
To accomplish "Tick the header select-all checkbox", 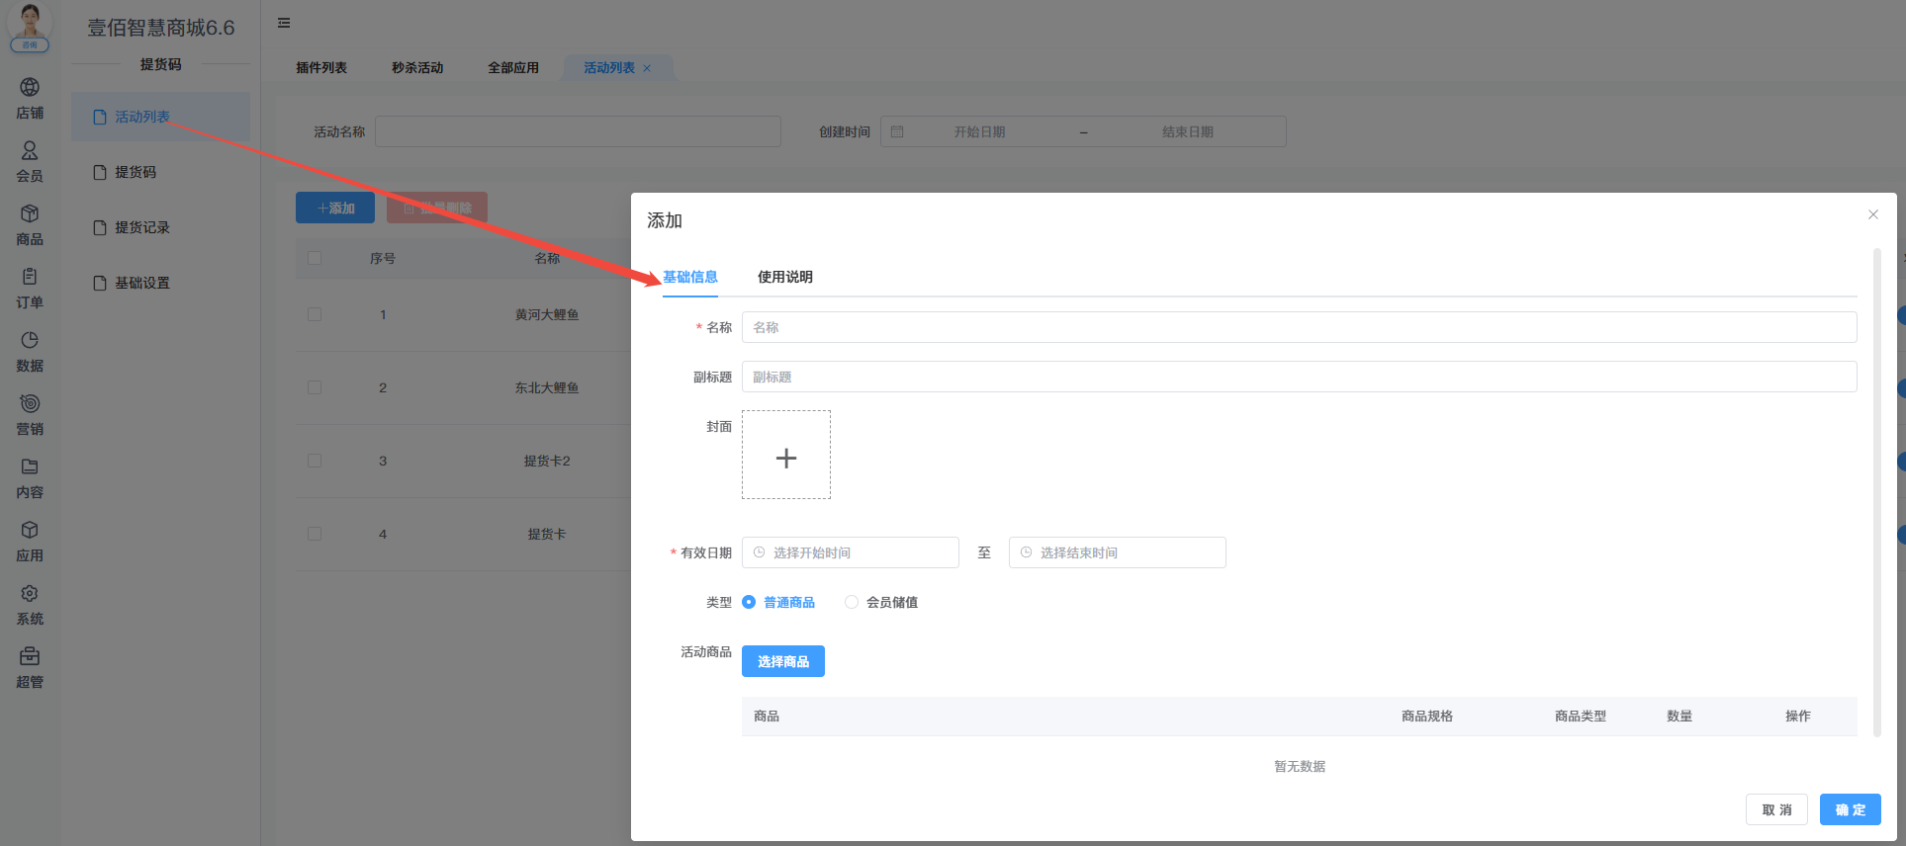I will point(315,258).
